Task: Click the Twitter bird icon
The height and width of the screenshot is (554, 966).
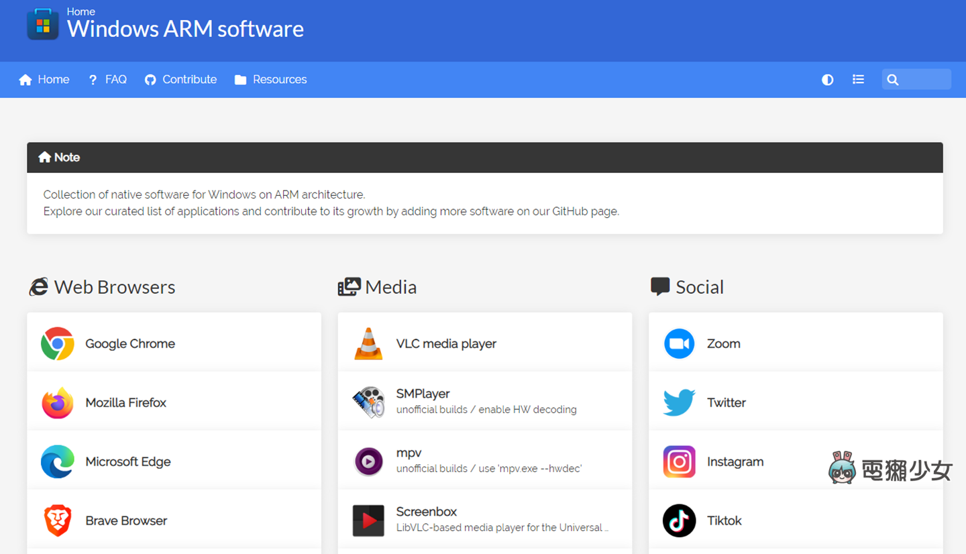Action: click(679, 402)
